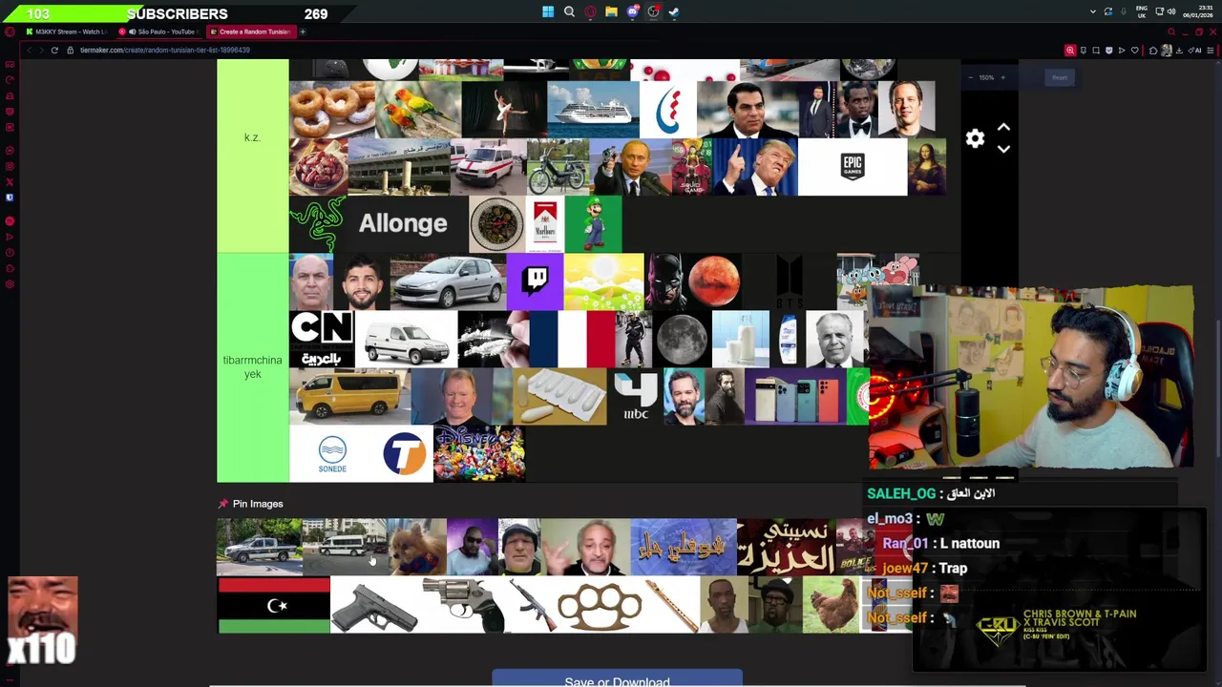Open the volume control in tray
The height and width of the screenshot is (687, 1222).
click(x=1170, y=12)
